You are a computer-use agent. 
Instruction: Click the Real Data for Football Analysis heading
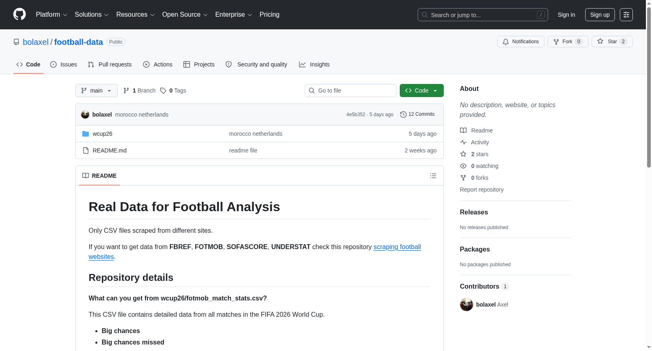pyautogui.click(x=184, y=207)
